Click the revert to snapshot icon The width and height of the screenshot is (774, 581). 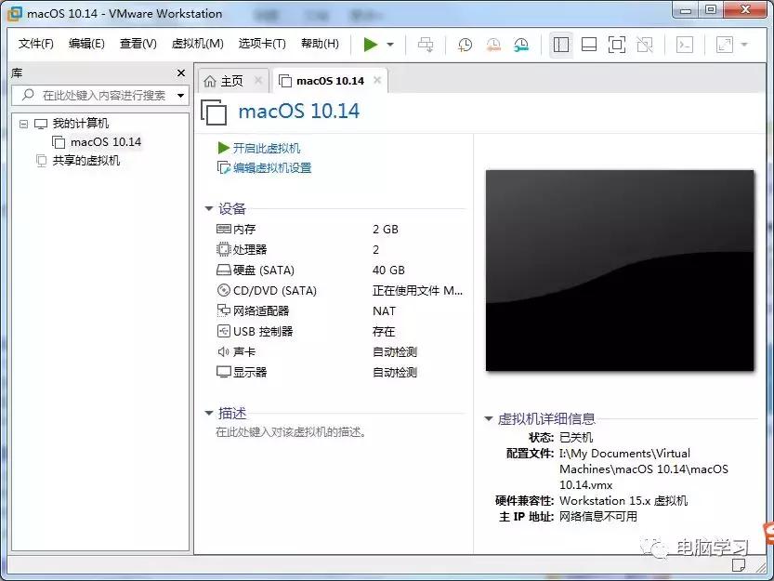coord(493,45)
